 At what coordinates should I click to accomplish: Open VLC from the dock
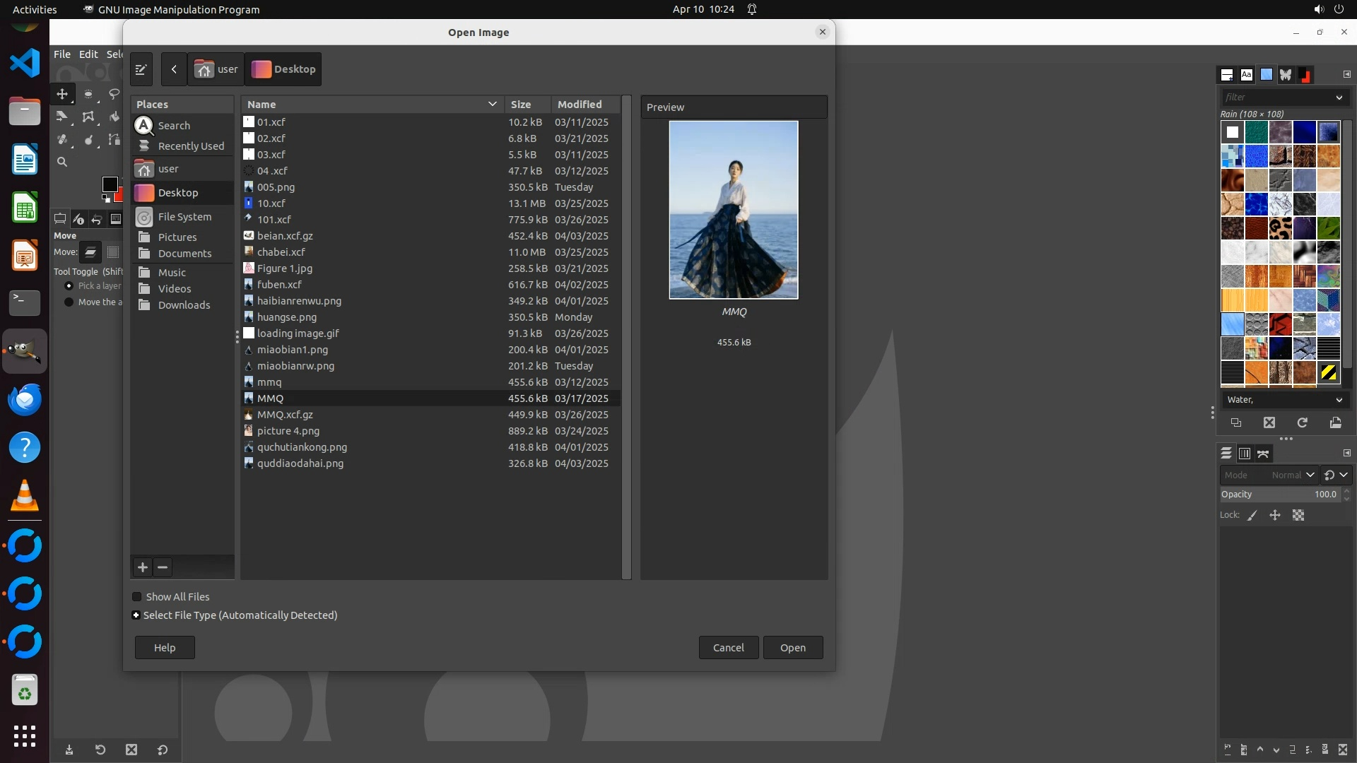pos(25,495)
